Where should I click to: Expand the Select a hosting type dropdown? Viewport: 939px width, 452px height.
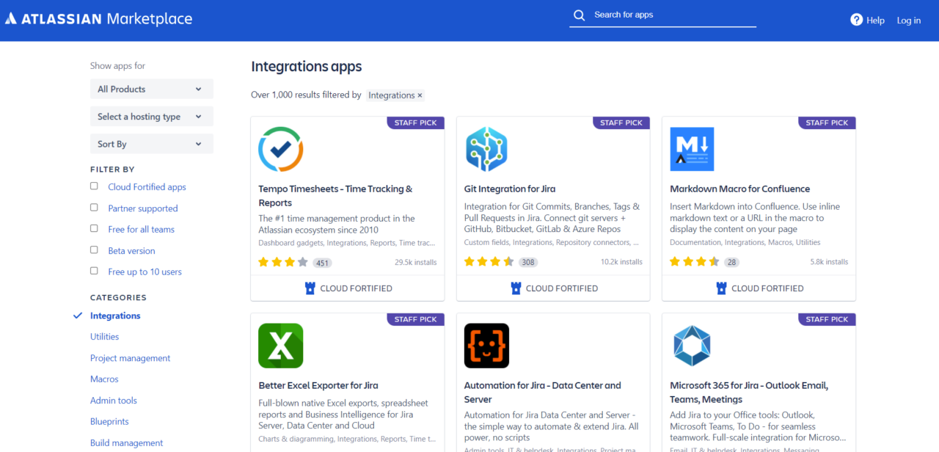[x=151, y=116]
